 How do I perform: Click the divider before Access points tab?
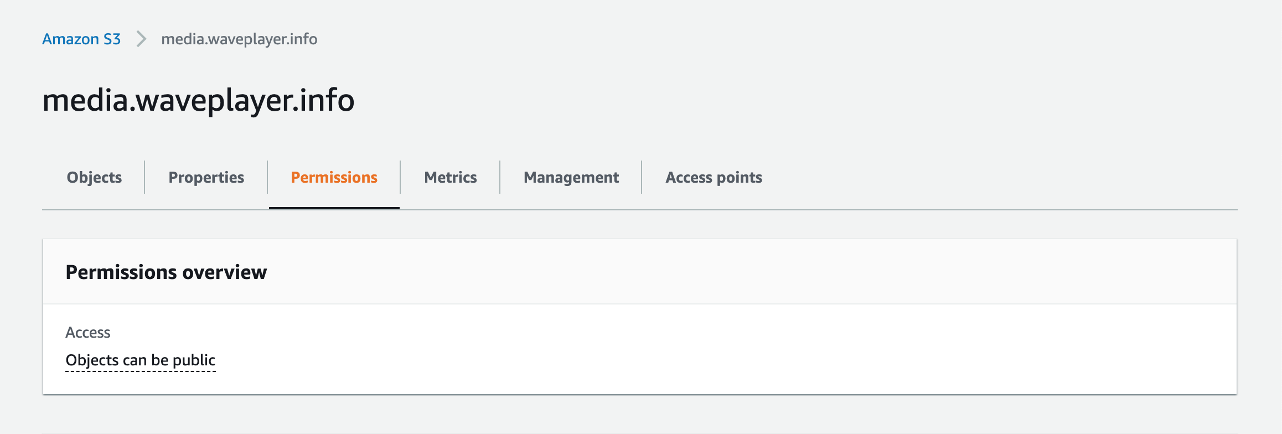[x=642, y=177]
